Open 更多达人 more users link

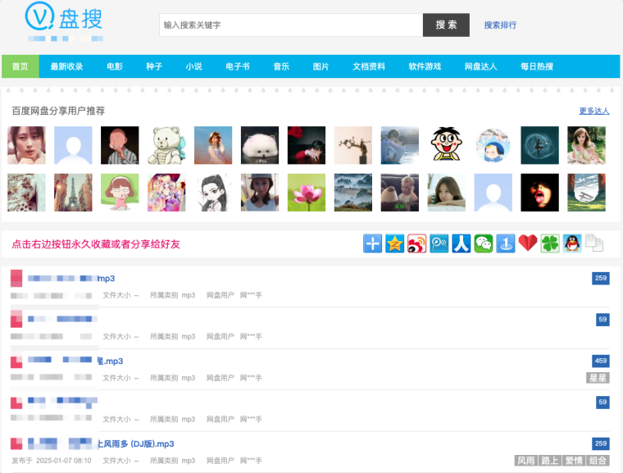coord(594,111)
